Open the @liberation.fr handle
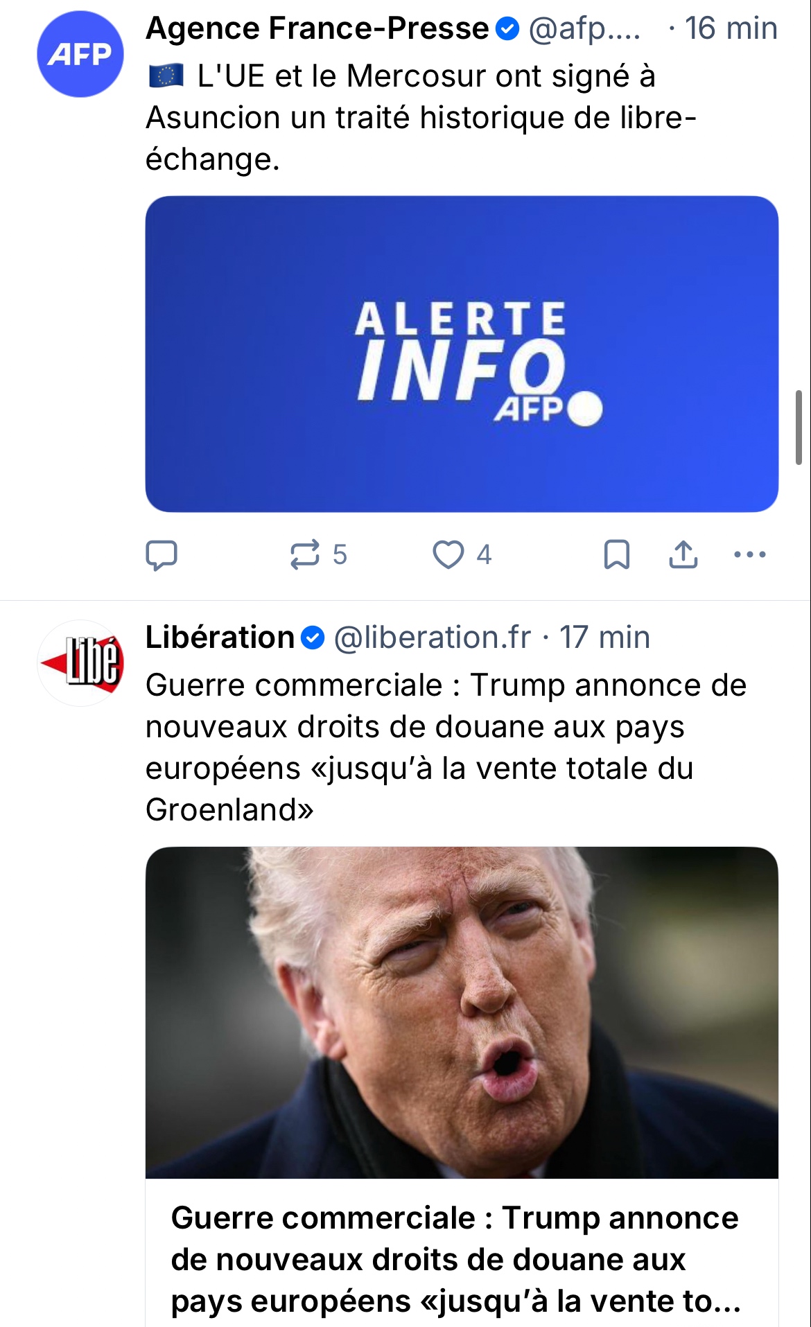The image size is (811, 1327). tap(433, 638)
